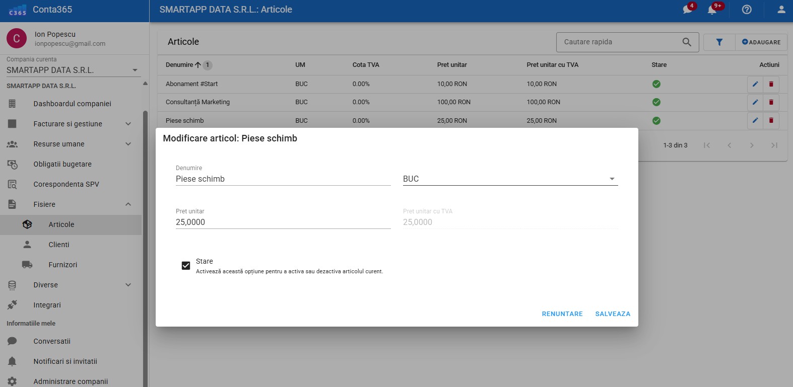Click the search magnifier icon
793x387 pixels.
(687, 42)
